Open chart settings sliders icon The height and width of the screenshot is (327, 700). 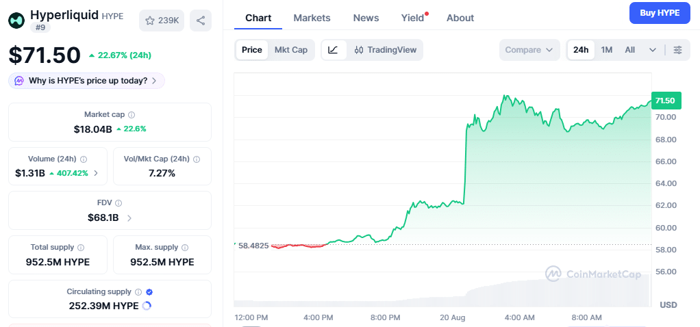677,50
